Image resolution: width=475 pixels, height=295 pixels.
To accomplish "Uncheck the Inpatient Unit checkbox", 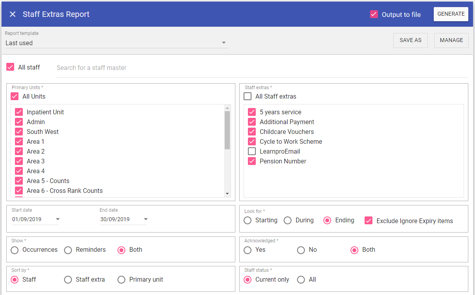I will tap(19, 112).
